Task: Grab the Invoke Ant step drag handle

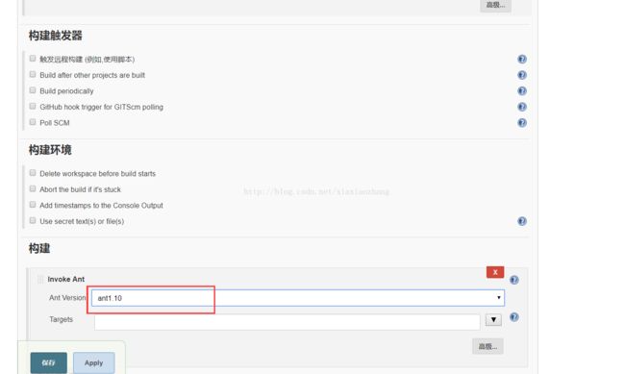Action: coord(40,279)
